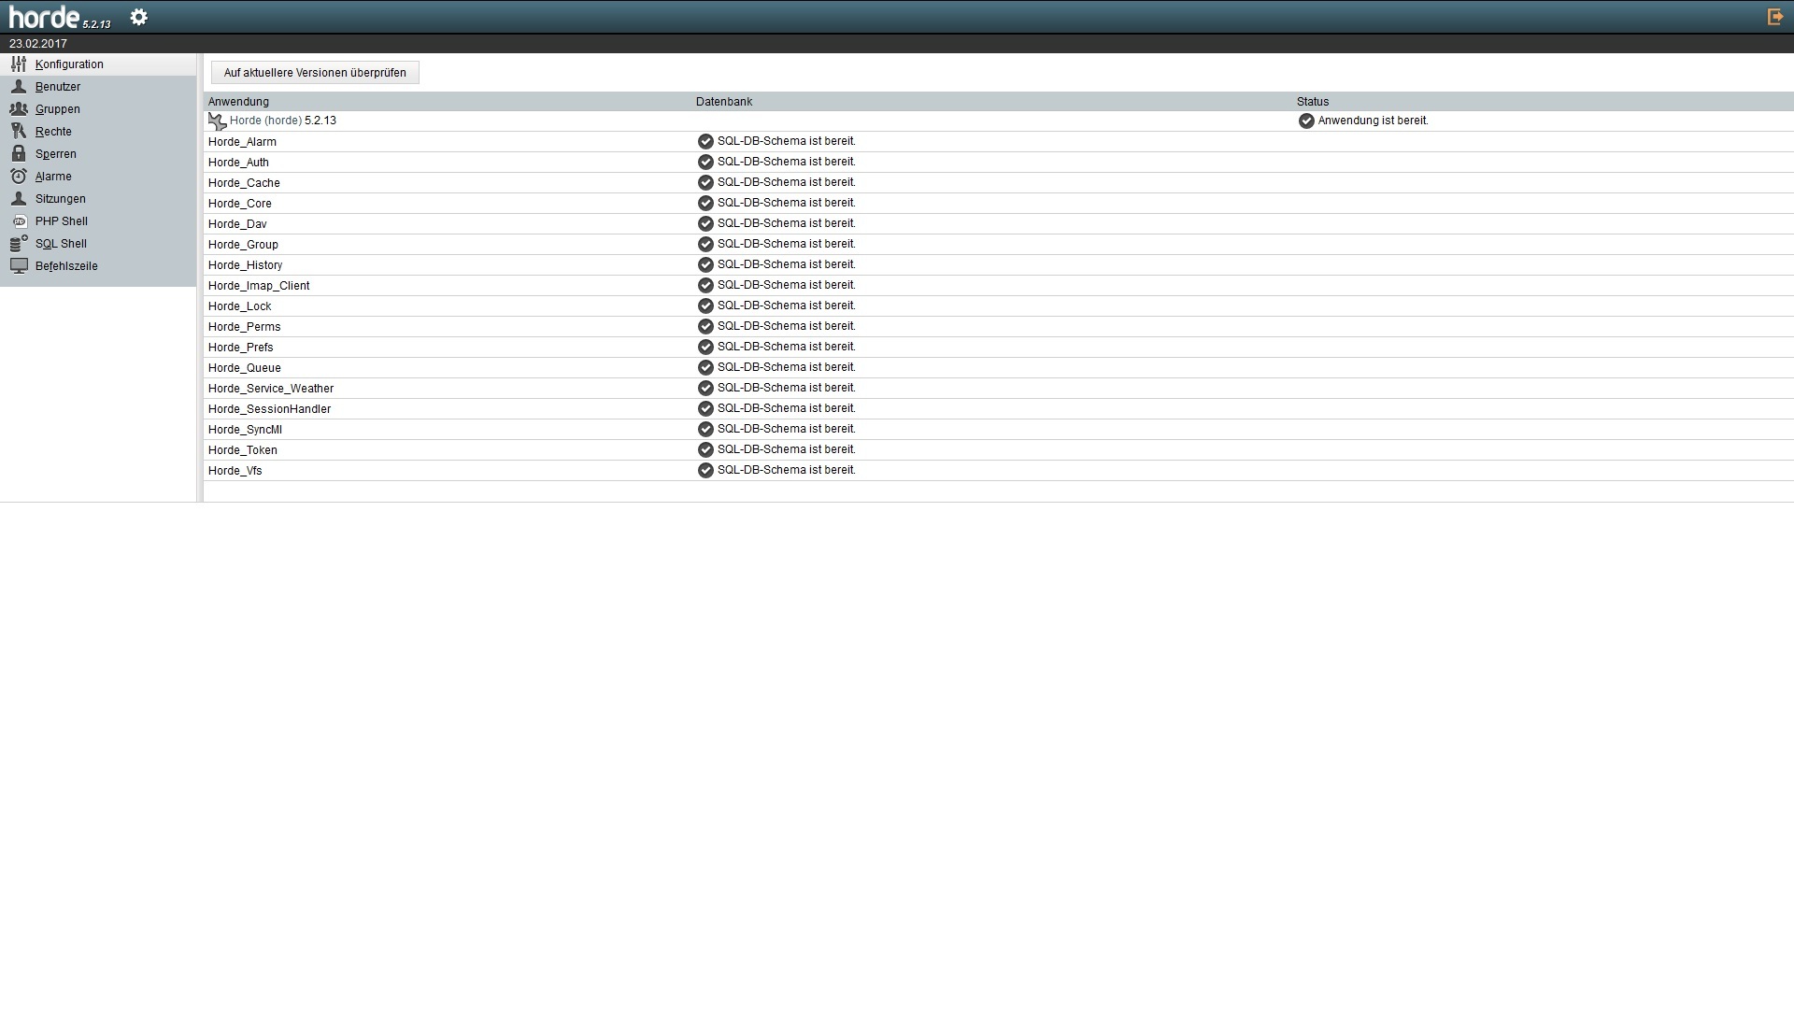Click the Horde_Dav row name

[x=237, y=224]
